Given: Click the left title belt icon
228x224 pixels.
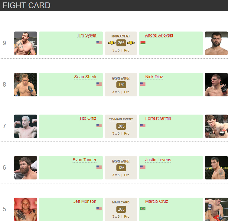Looking at the screenshot, I should [x=112, y=43].
